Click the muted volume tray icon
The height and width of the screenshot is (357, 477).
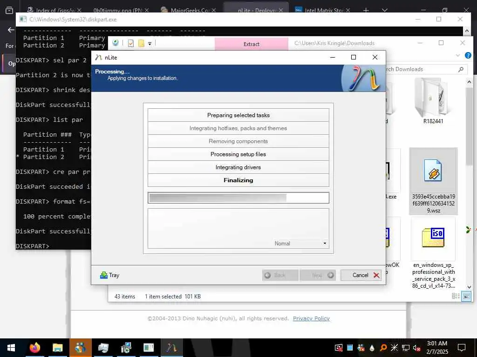[417, 348]
